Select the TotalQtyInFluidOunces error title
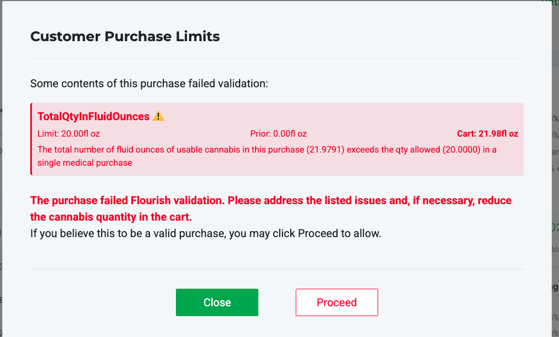 [x=93, y=116]
